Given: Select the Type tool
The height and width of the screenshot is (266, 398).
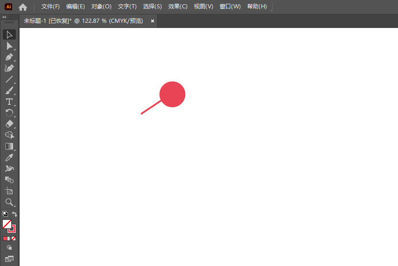Looking at the screenshot, I should click(x=9, y=102).
